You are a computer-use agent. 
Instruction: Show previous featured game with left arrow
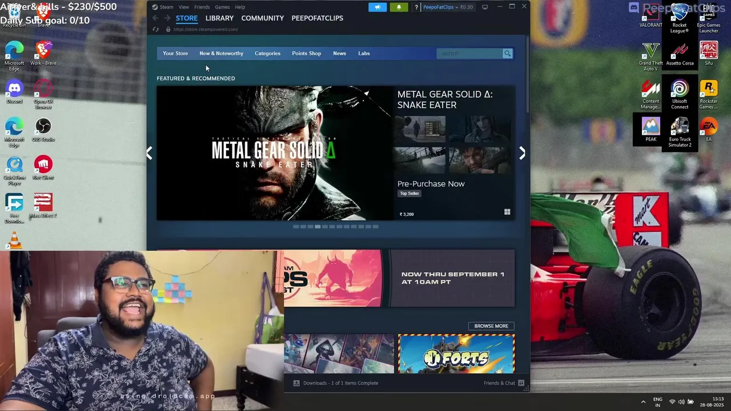149,153
